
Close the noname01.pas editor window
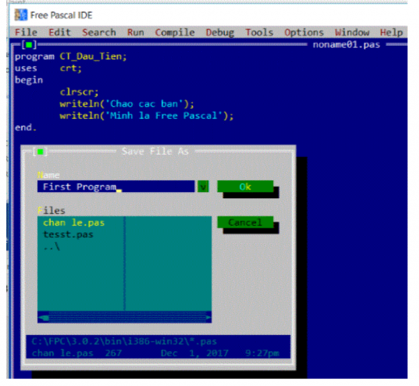point(29,45)
